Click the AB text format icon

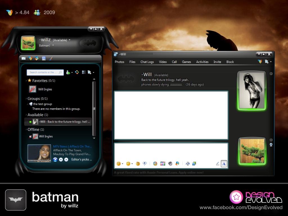188,164
